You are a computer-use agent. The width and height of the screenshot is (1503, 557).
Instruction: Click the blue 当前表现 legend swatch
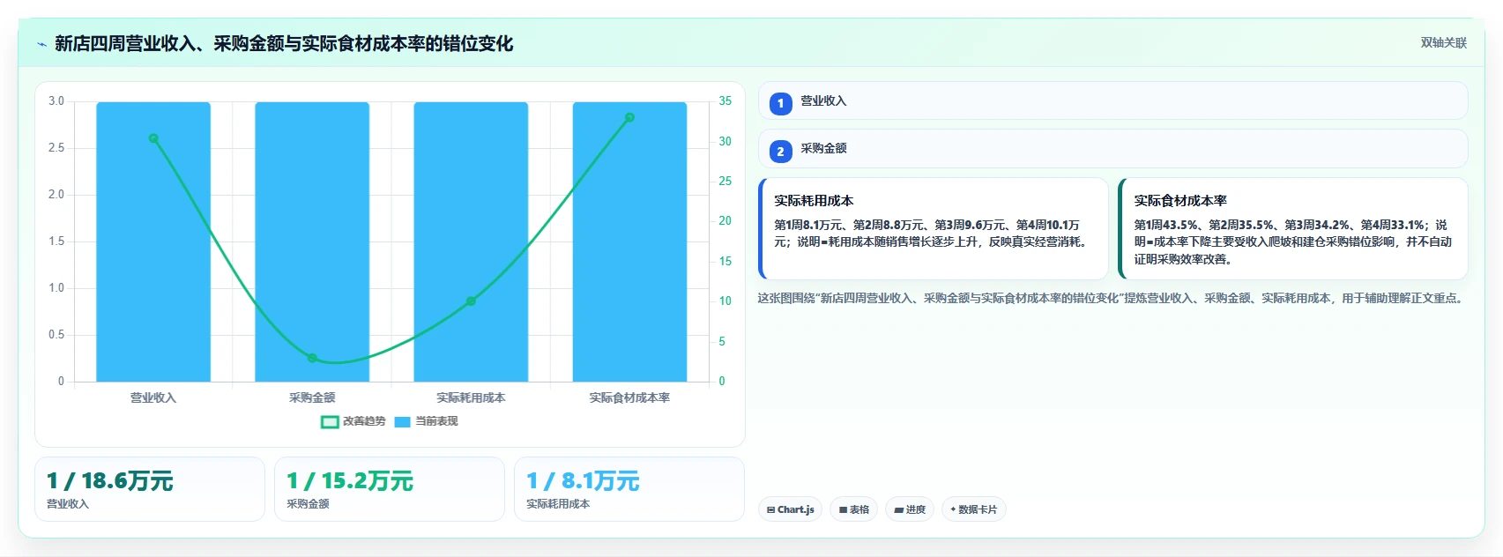click(403, 422)
